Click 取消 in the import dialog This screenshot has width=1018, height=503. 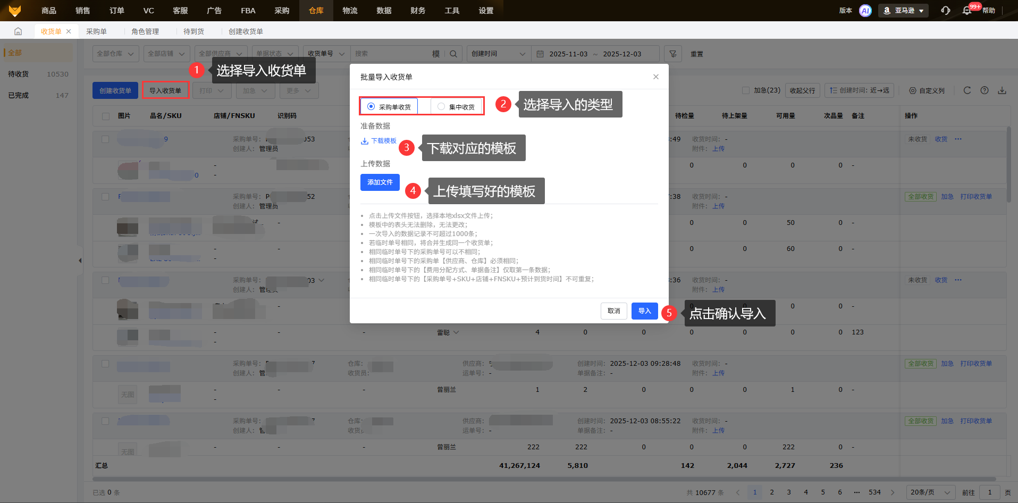pyautogui.click(x=614, y=311)
